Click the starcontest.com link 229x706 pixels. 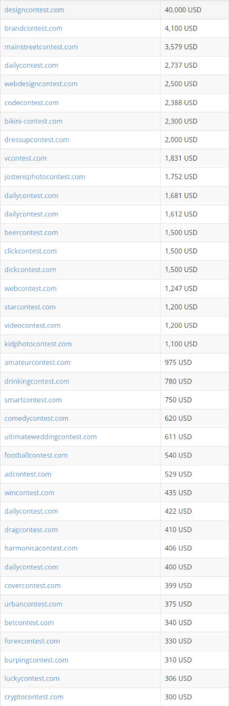[x=30, y=307]
